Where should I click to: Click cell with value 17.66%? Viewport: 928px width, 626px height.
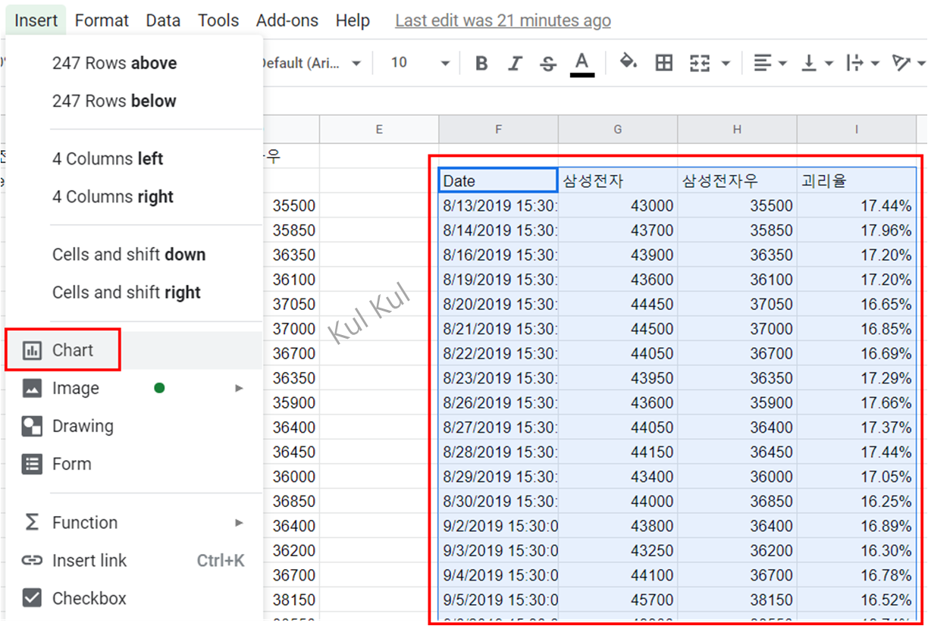click(x=857, y=402)
